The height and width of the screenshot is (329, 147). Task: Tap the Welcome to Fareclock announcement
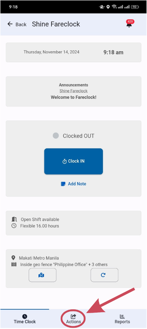coord(73,97)
